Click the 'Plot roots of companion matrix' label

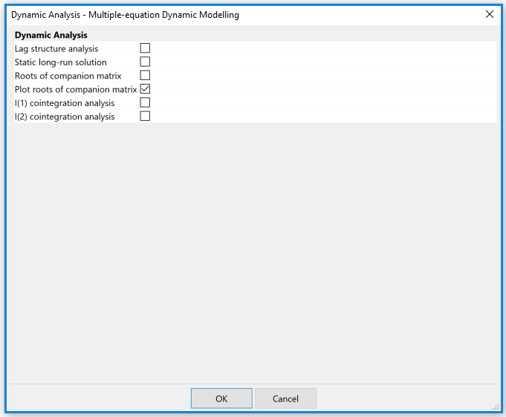click(76, 89)
